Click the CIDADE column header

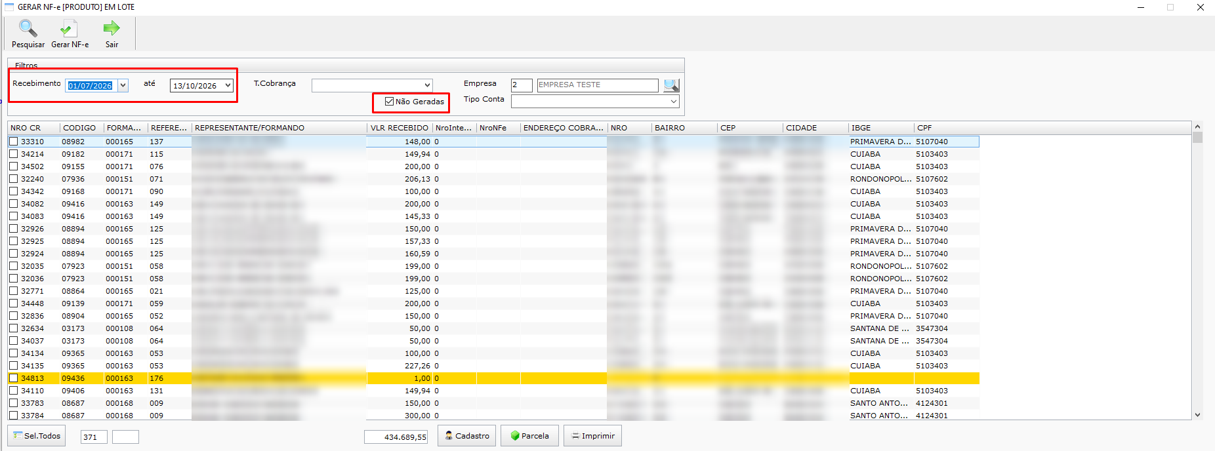(815, 128)
